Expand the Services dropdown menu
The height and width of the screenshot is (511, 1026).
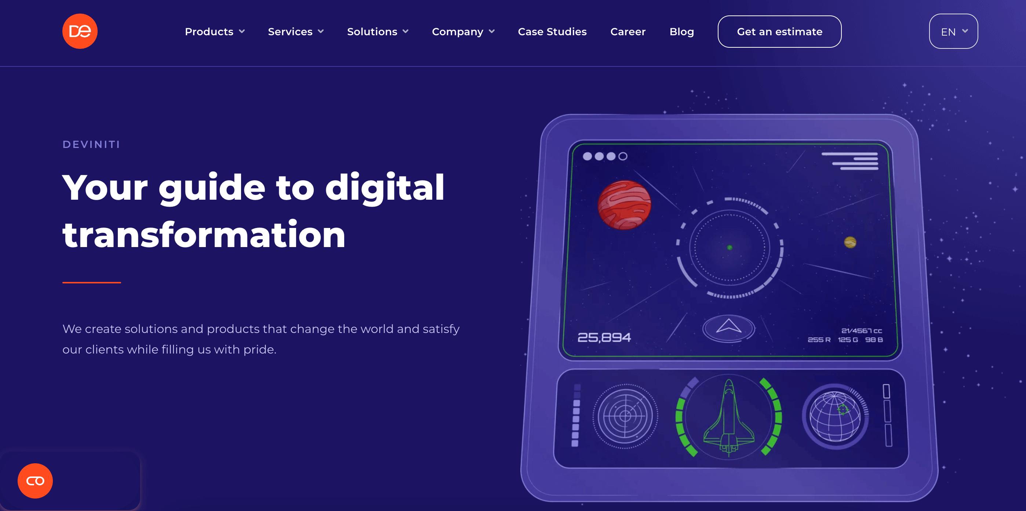pyautogui.click(x=296, y=31)
